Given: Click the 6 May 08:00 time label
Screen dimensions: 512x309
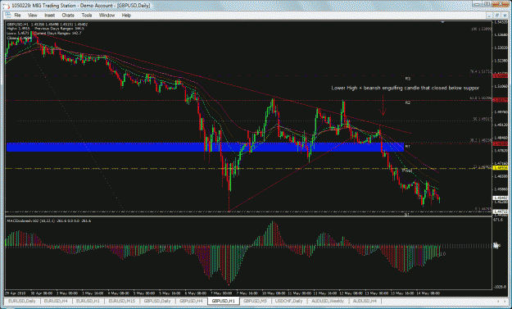Looking at the screenshot, I should pos(196,293).
